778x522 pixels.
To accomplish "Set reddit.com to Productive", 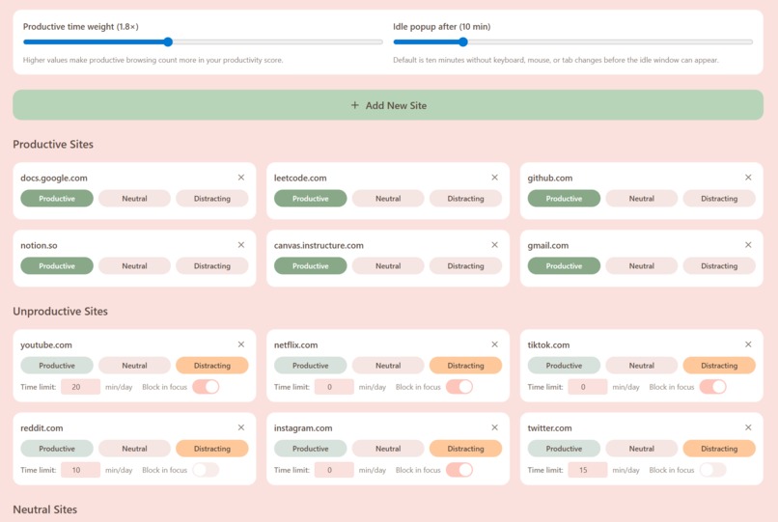I will [57, 449].
